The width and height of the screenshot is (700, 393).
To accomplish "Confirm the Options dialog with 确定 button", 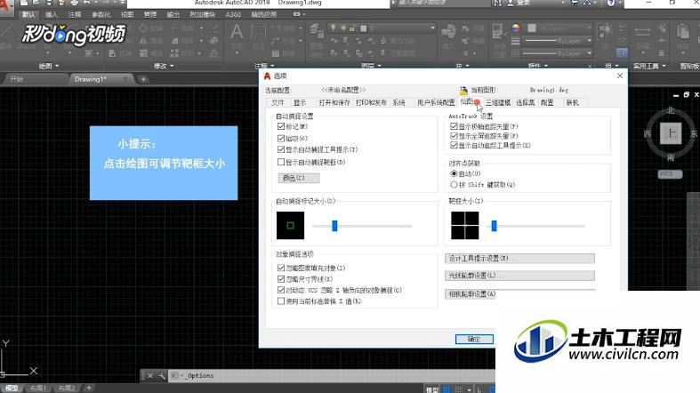I will (474, 339).
